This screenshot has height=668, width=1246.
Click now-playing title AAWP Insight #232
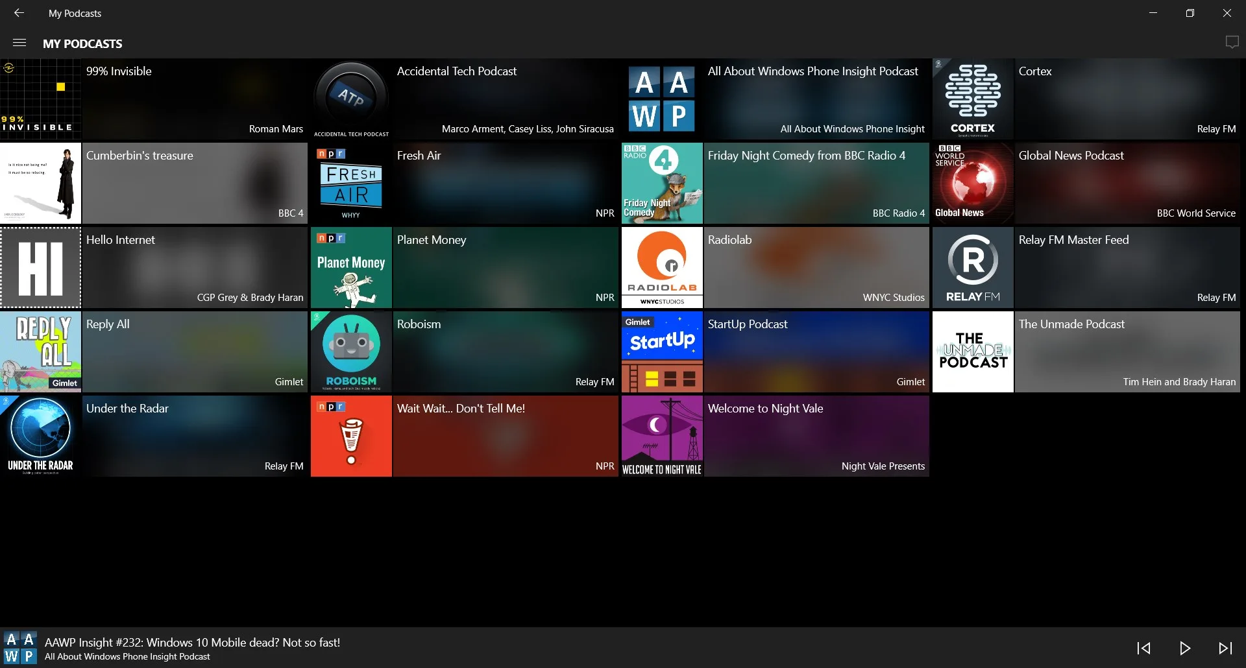(192, 643)
